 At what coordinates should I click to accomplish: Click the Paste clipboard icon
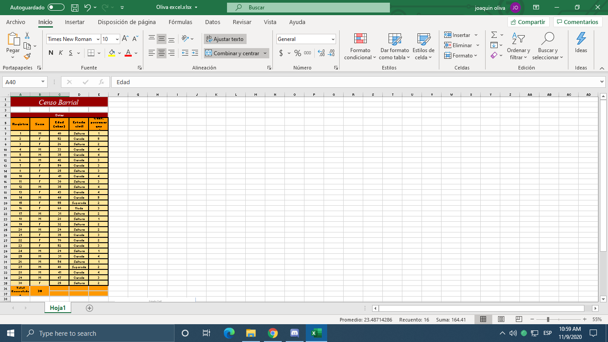pos(13,39)
